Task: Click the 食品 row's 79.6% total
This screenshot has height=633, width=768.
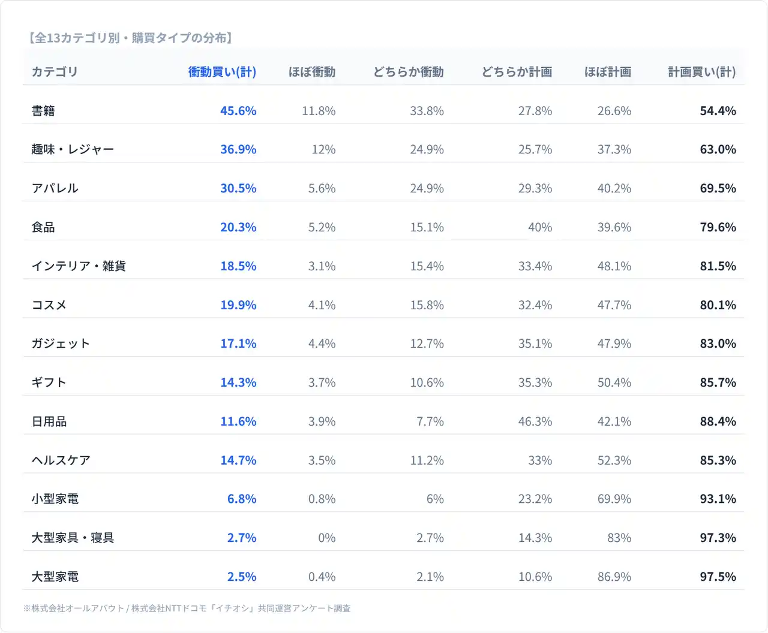Action: (x=718, y=227)
